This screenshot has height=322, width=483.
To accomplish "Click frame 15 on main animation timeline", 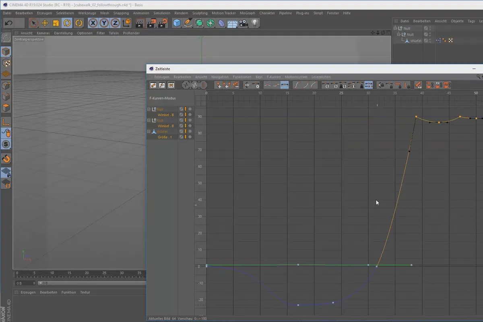I will (x=69, y=273).
